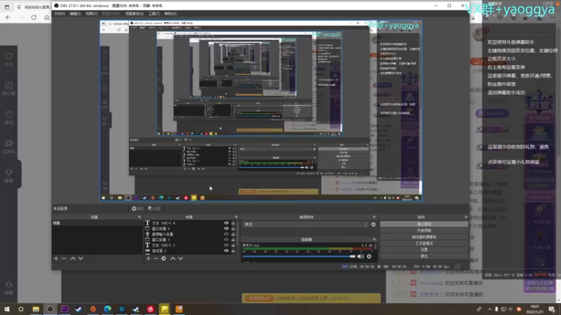Click the audio mixer vertical scrollbar
The image size is (561, 315).
coord(375,247)
